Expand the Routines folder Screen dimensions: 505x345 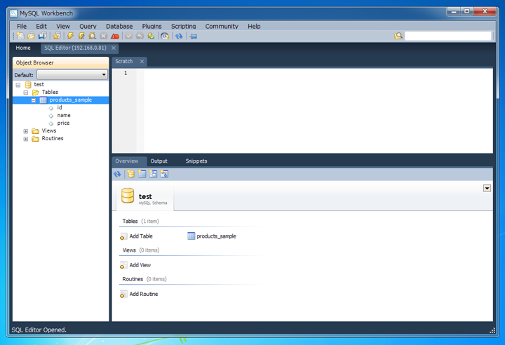point(26,139)
